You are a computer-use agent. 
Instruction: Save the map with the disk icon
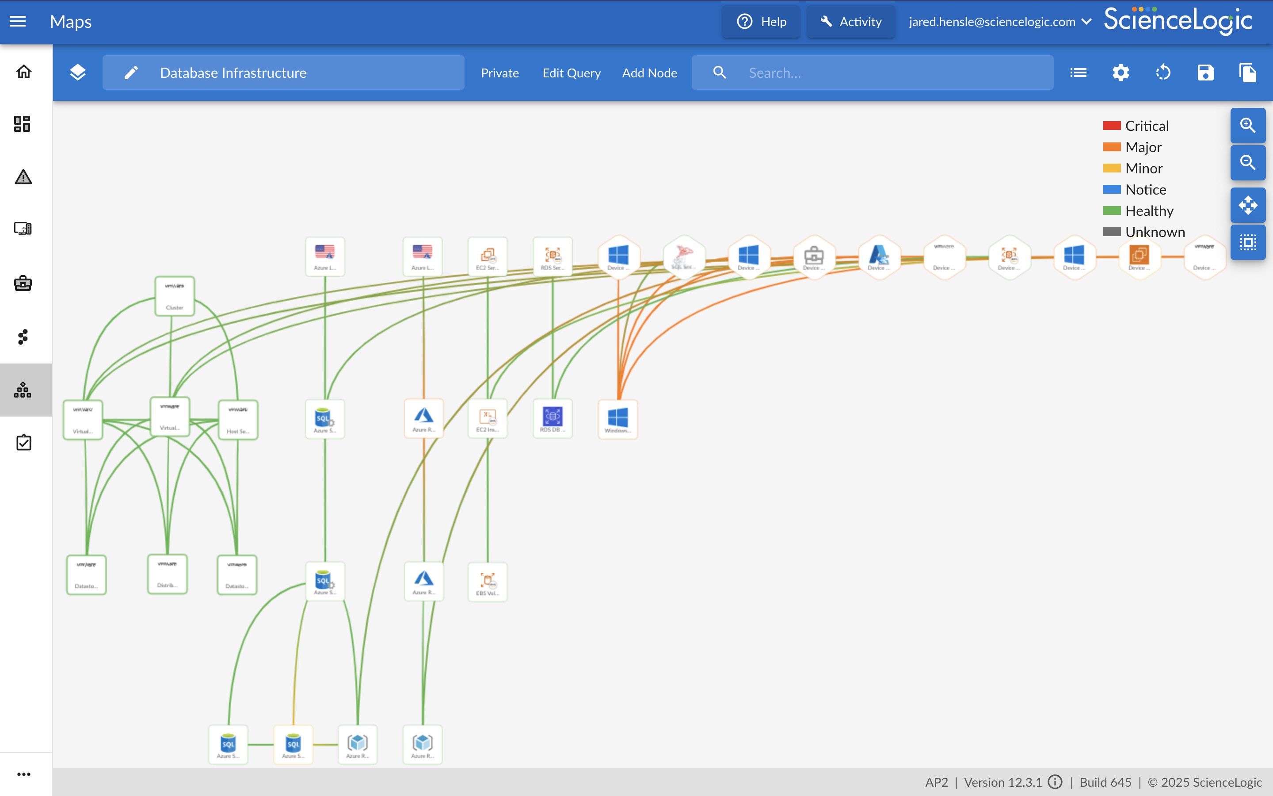[1206, 73]
